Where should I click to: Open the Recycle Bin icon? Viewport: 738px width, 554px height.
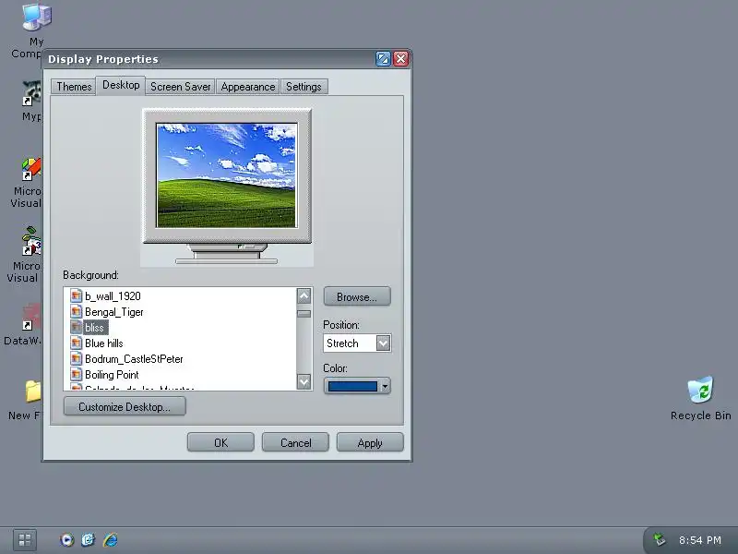click(x=700, y=390)
